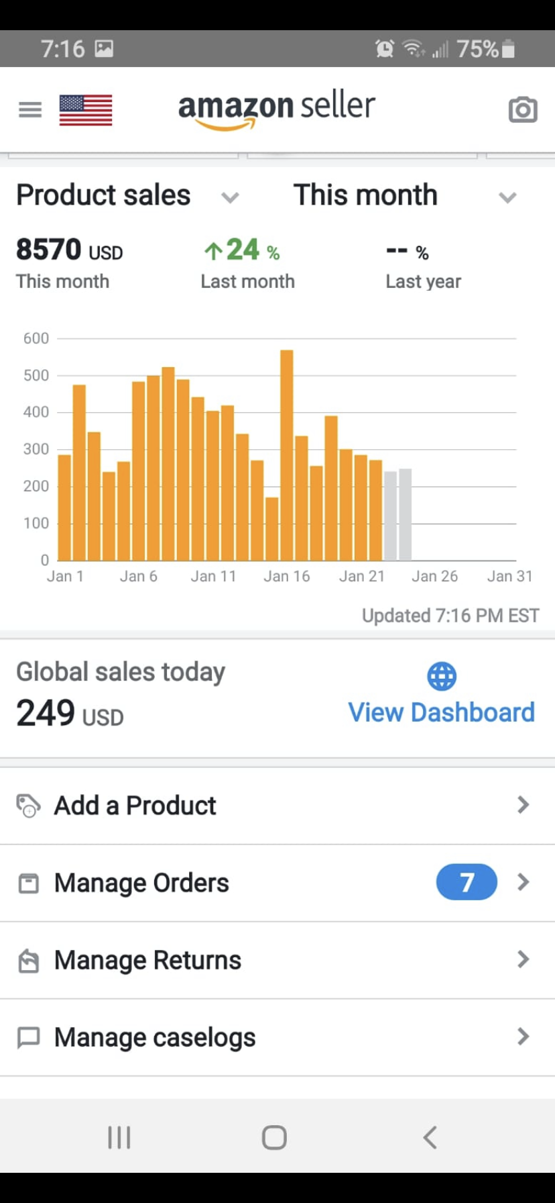Open the Android recent apps button

(x=119, y=1137)
